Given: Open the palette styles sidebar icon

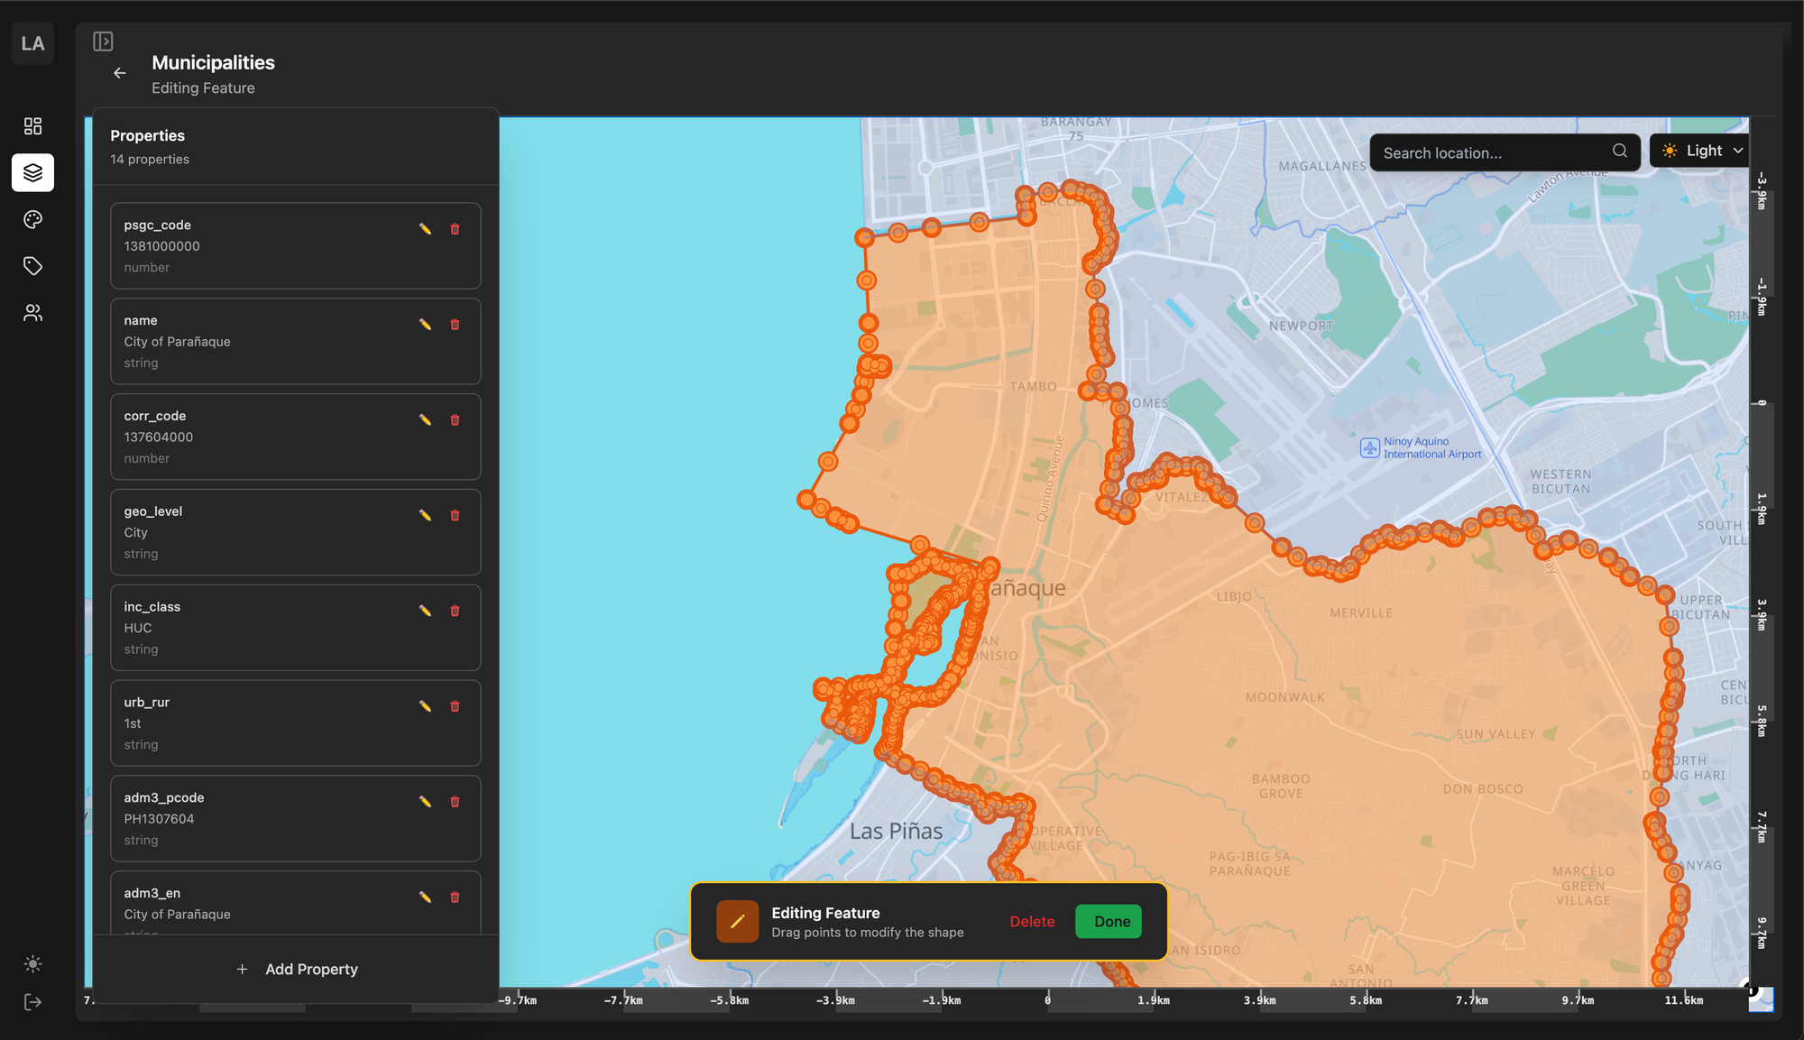Looking at the screenshot, I should (x=32, y=219).
